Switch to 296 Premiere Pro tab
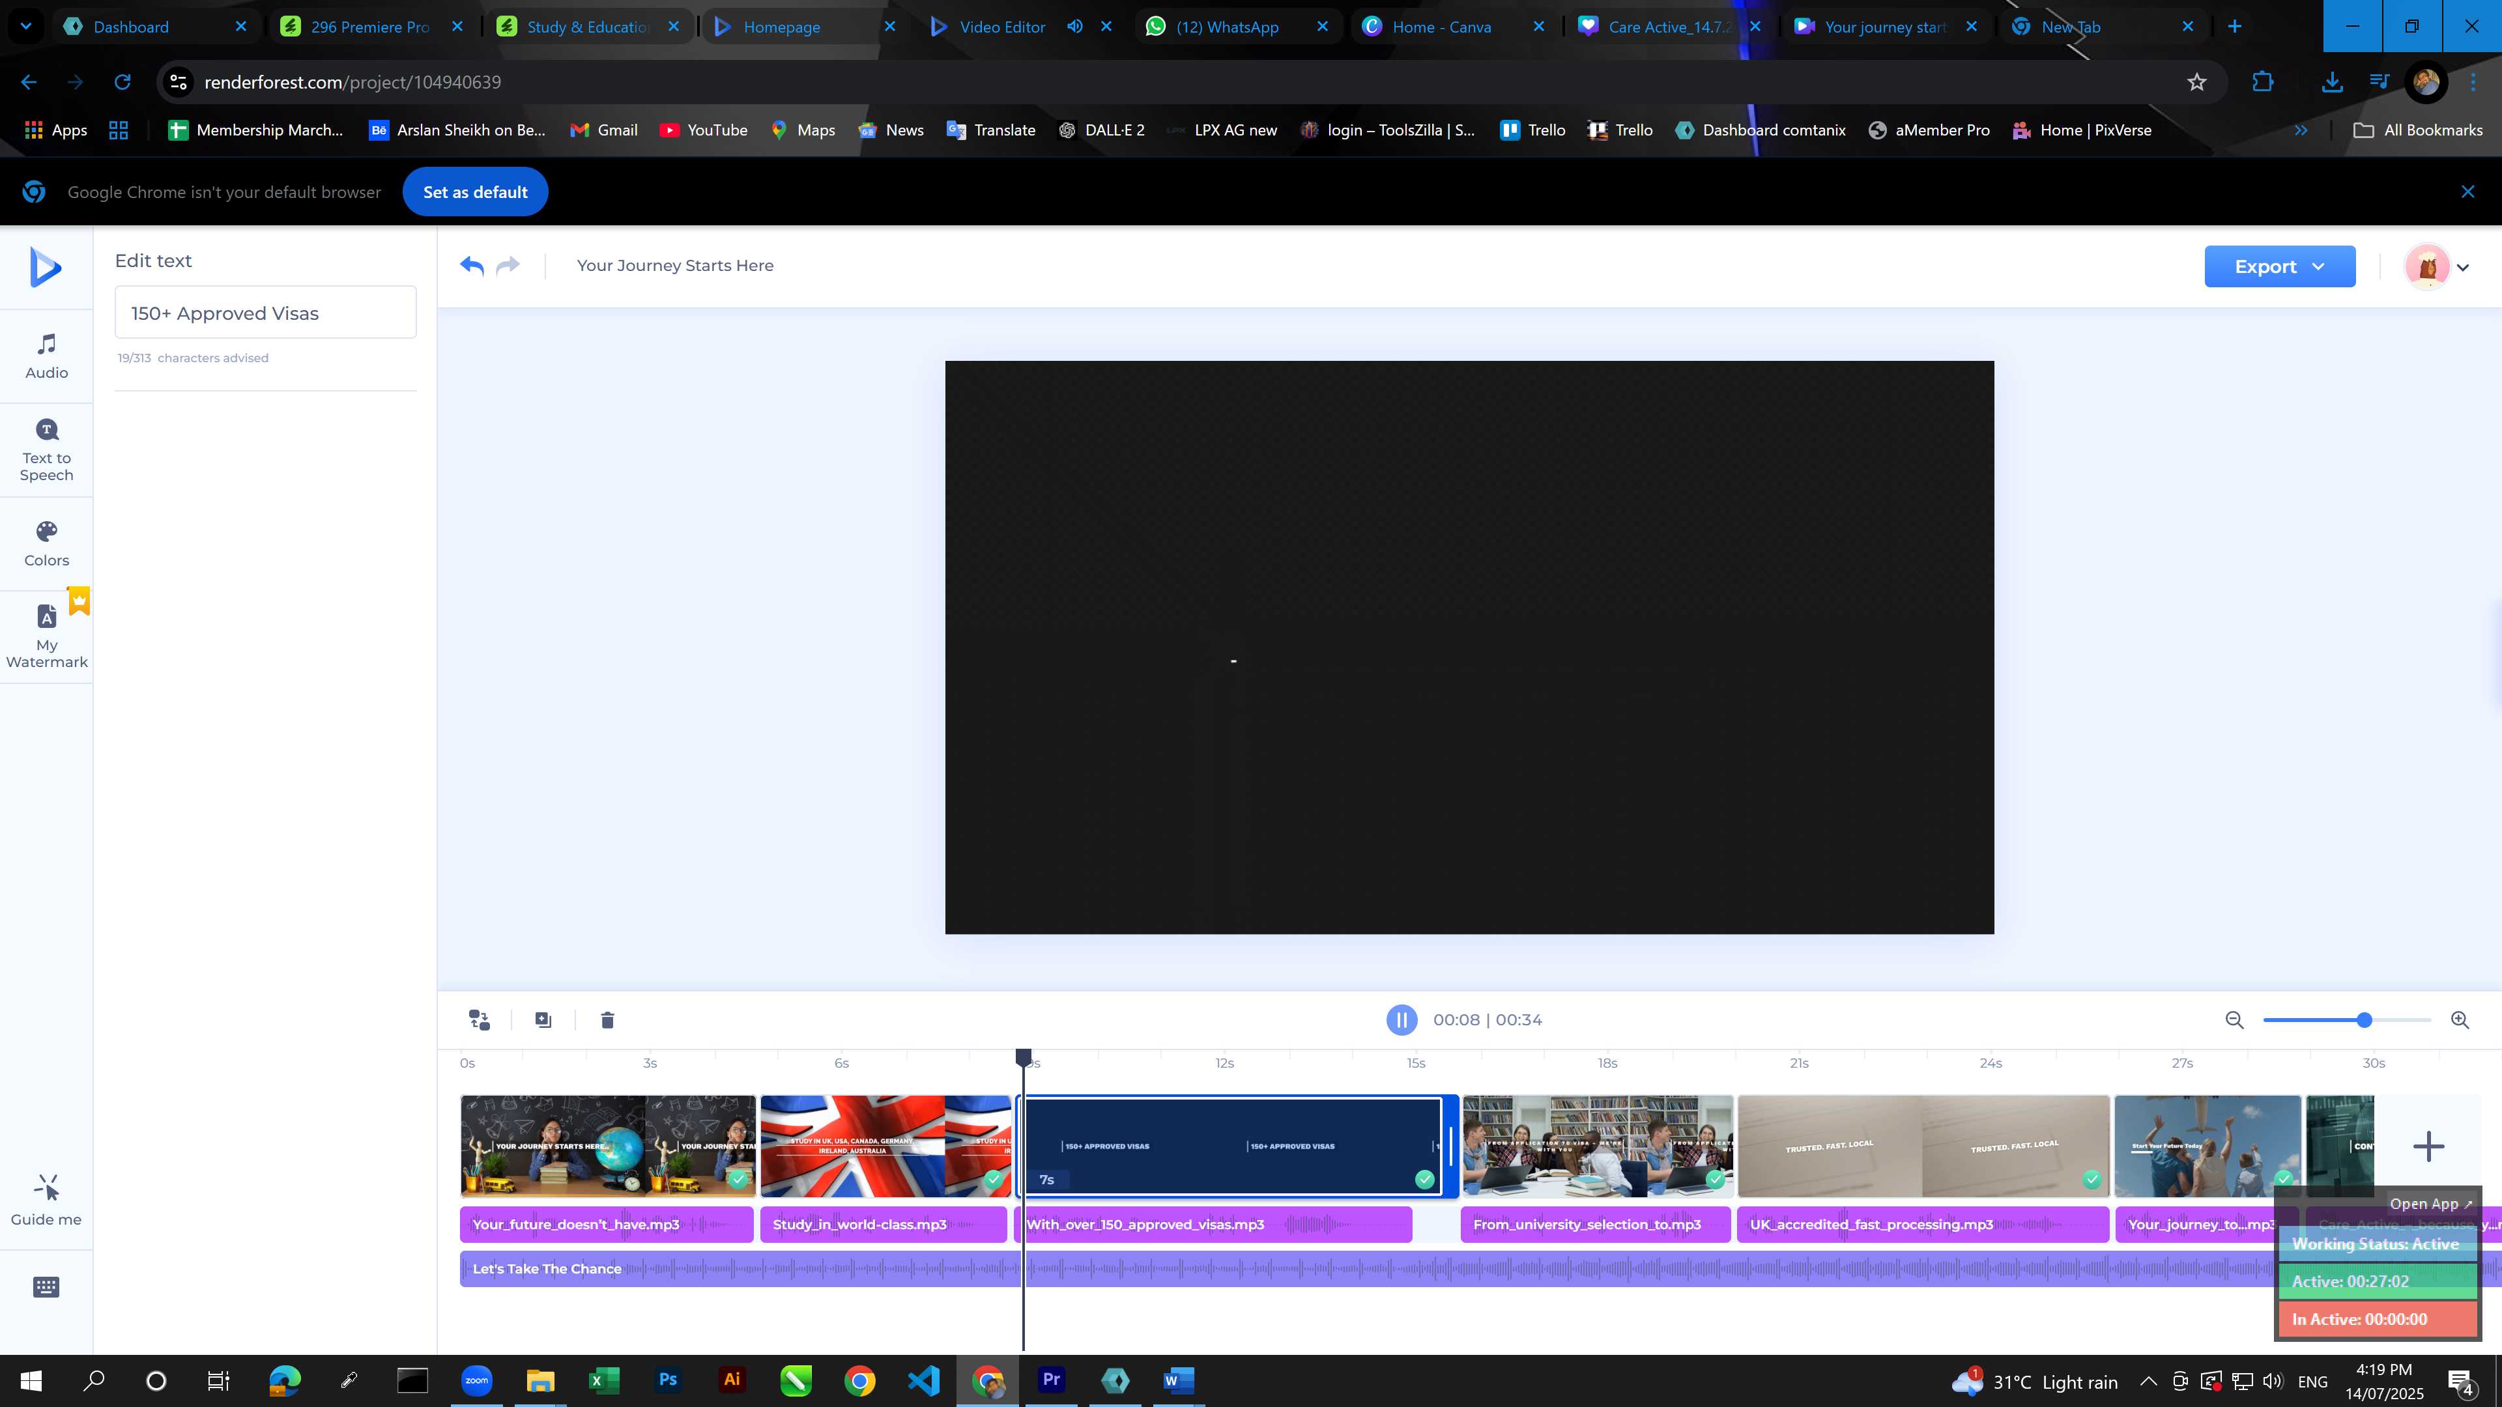This screenshot has width=2502, height=1407. (x=370, y=27)
